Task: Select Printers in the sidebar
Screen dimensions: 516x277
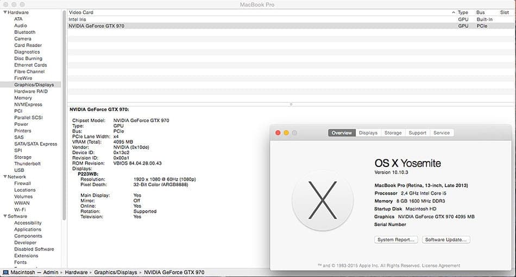Action: pyautogui.click(x=23, y=131)
